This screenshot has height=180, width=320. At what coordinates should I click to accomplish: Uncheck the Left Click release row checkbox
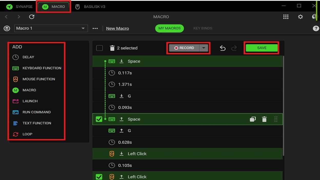pyautogui.click(x=99, y=177)
